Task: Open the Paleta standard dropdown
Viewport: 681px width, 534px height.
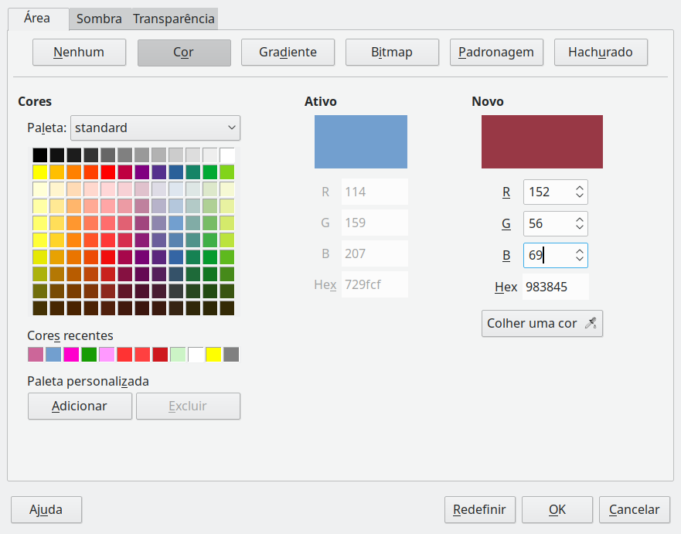Action: click(155, 128)
